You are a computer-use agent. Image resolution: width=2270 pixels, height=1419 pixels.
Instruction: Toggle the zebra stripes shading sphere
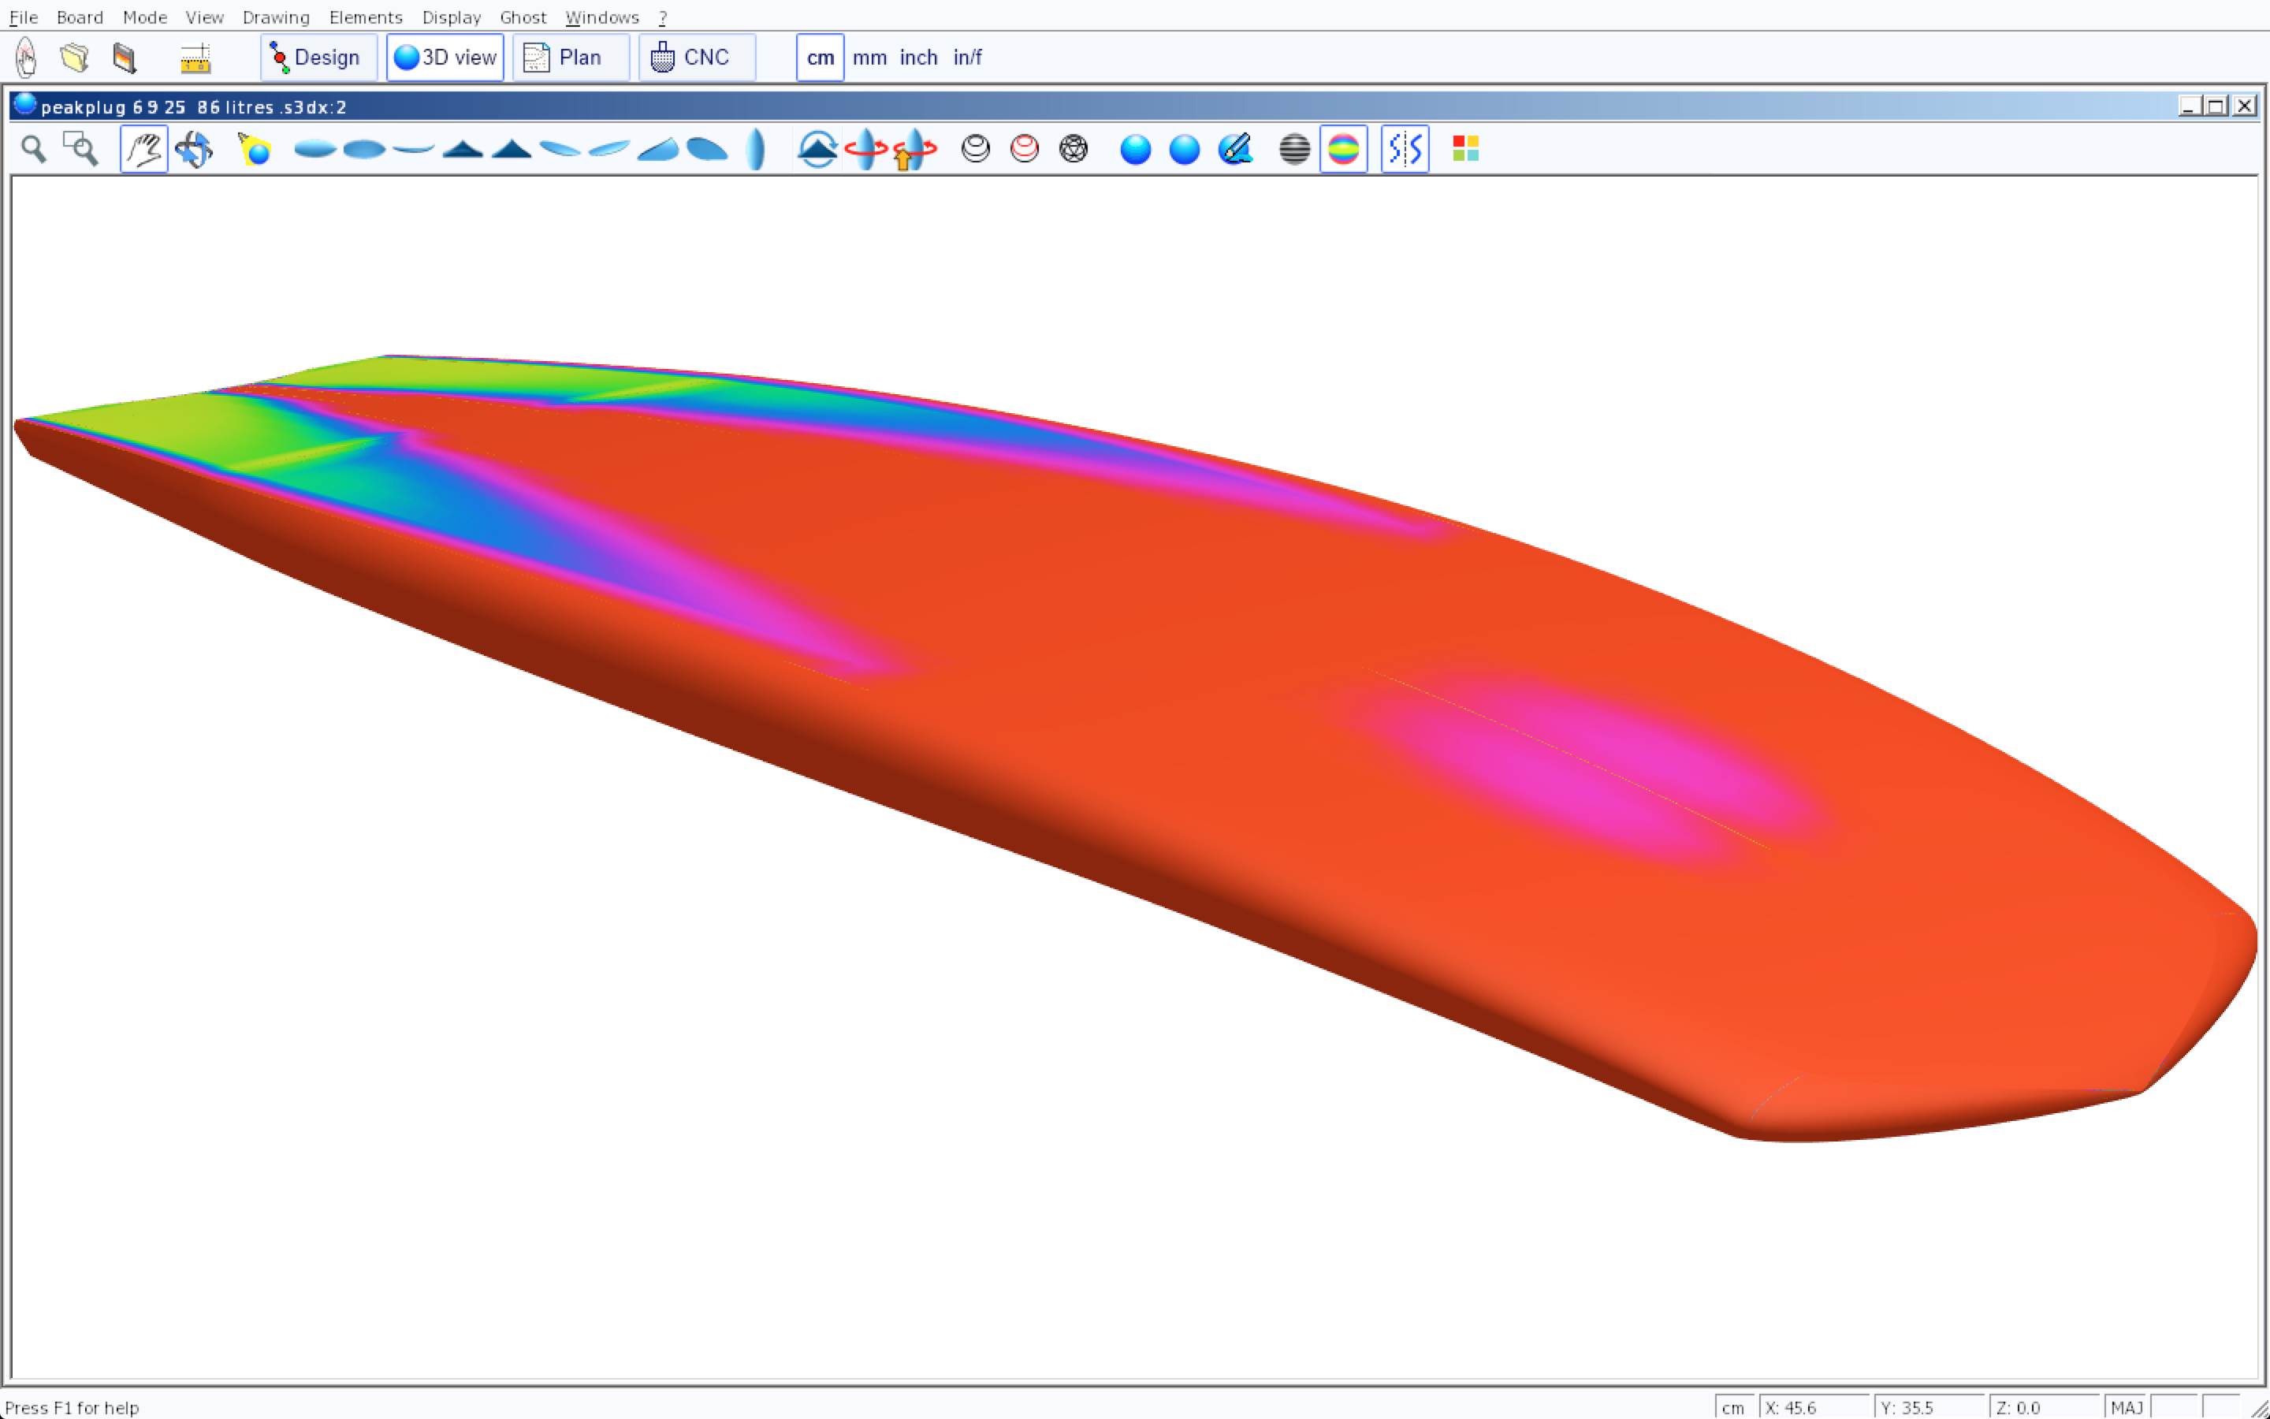tap(1294, 149)
